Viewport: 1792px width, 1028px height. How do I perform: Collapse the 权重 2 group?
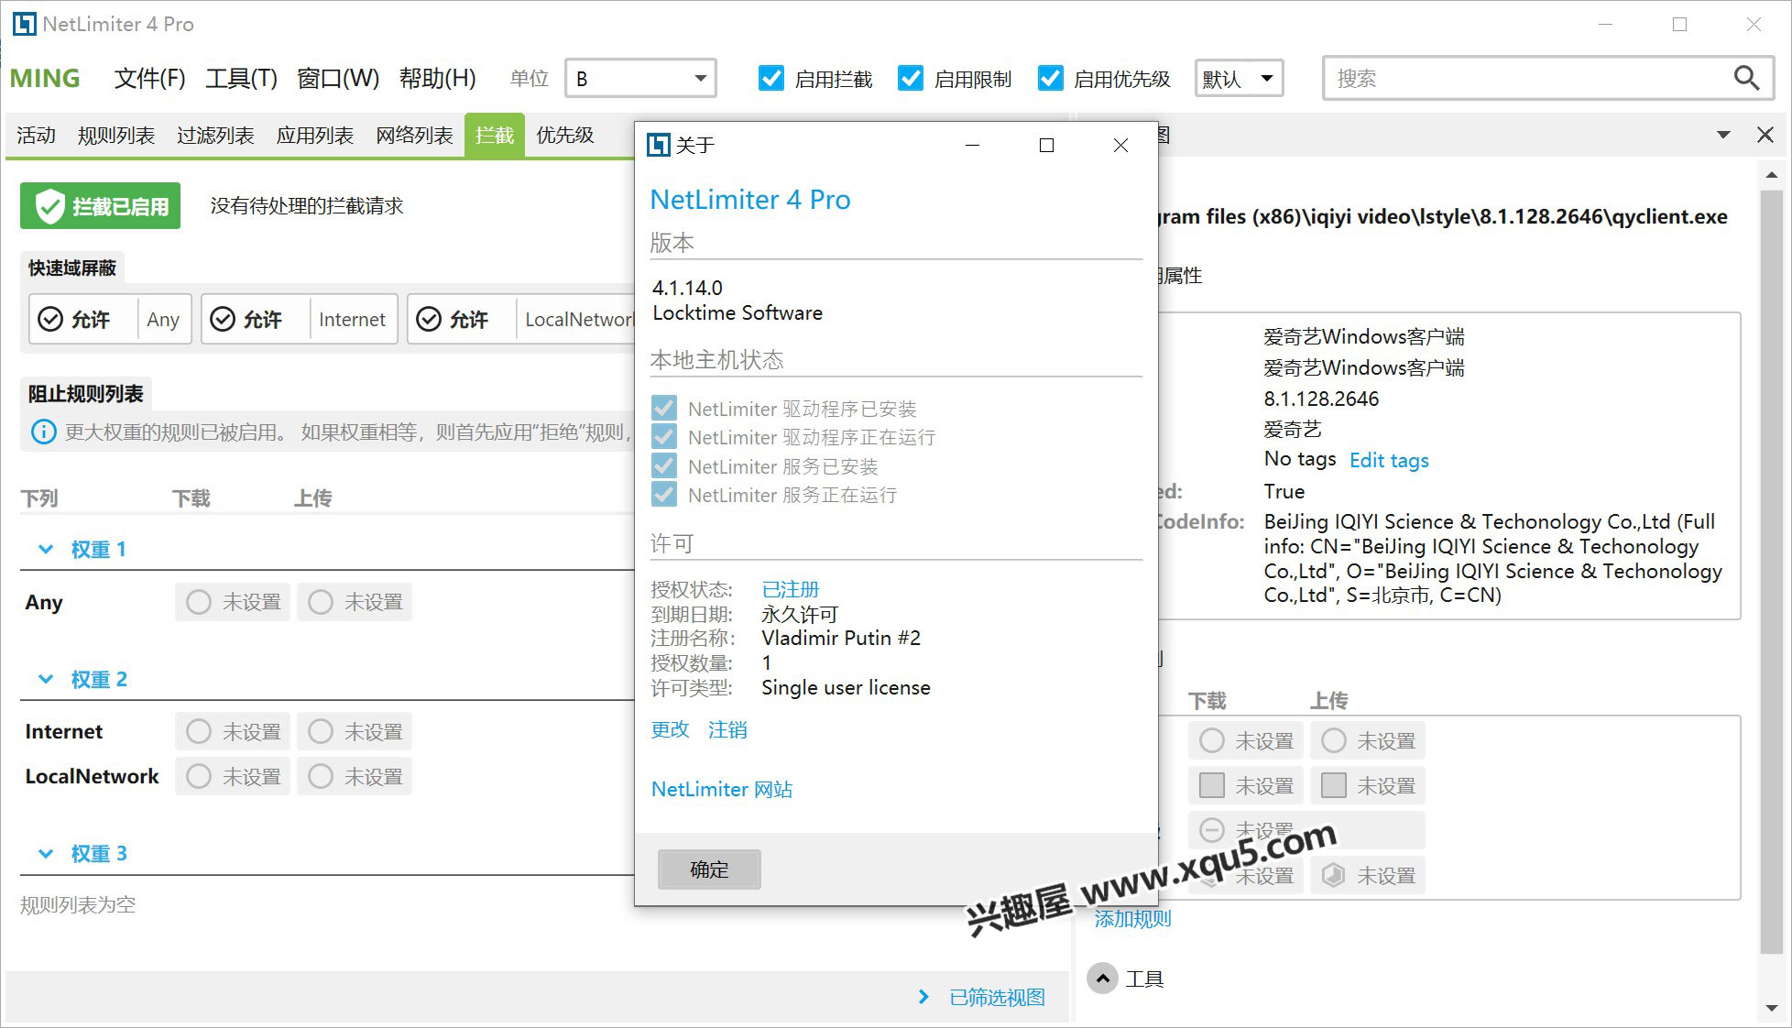pos(46,679)
